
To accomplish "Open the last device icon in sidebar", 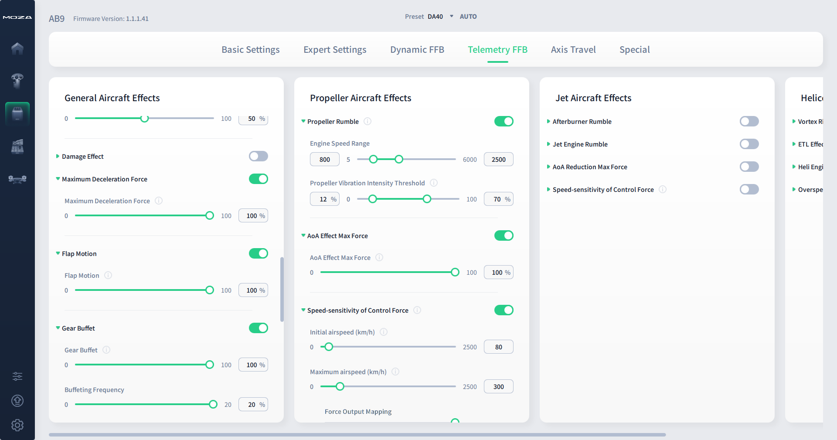I will (17, 179).
